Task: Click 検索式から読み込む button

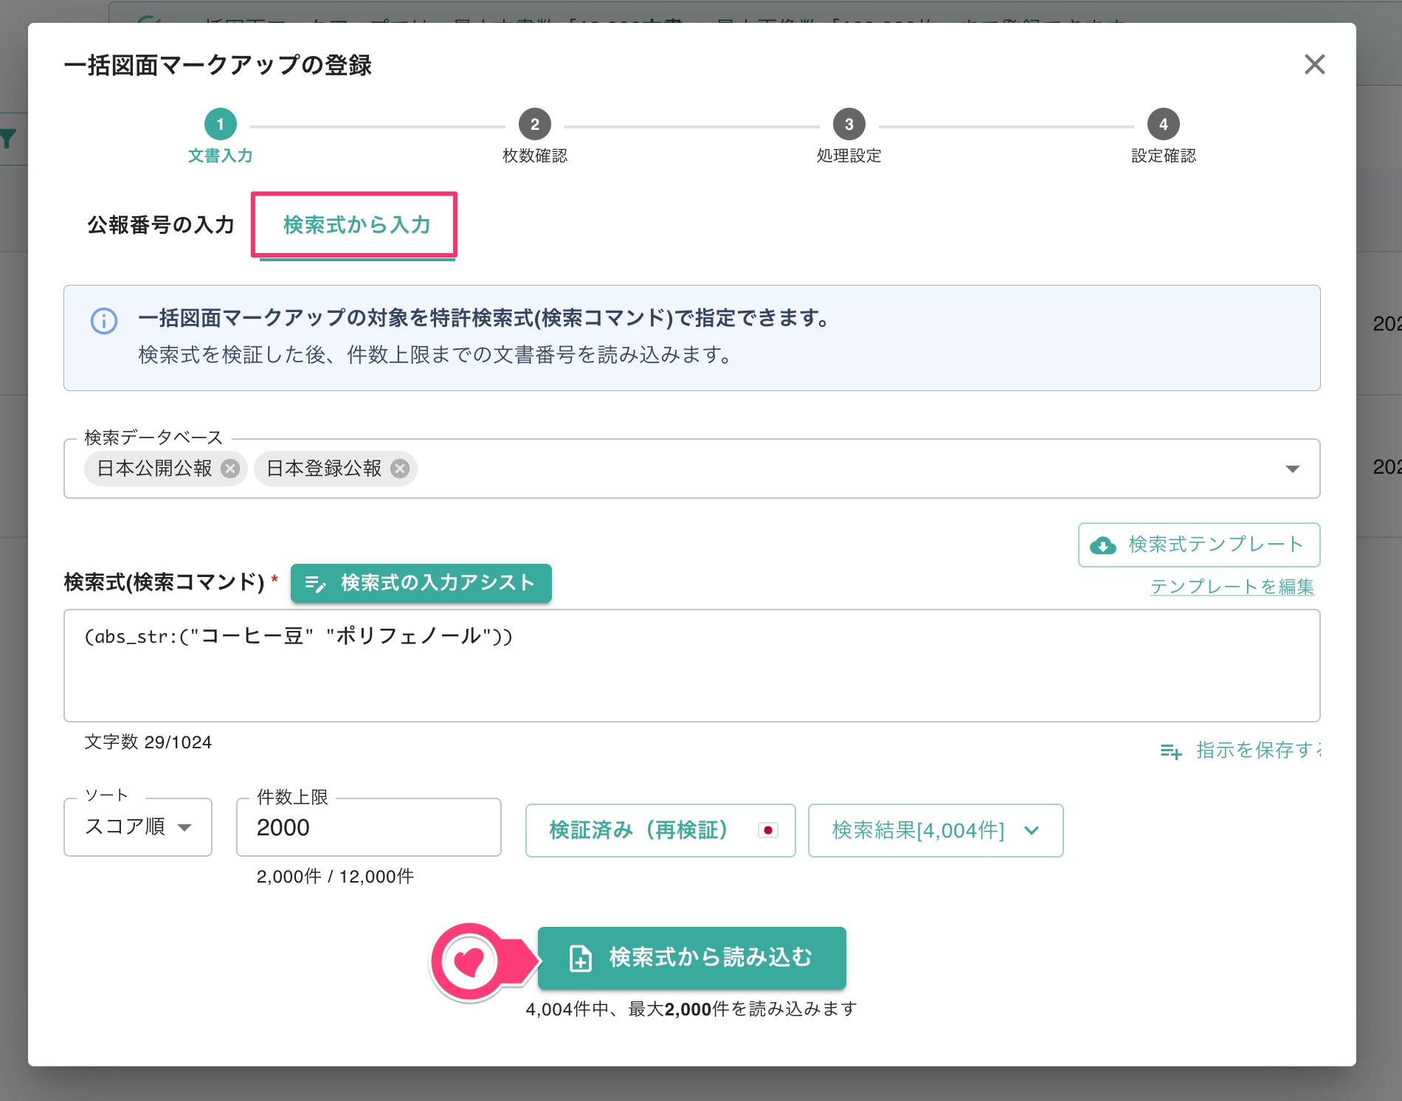Action: point(692,958)
